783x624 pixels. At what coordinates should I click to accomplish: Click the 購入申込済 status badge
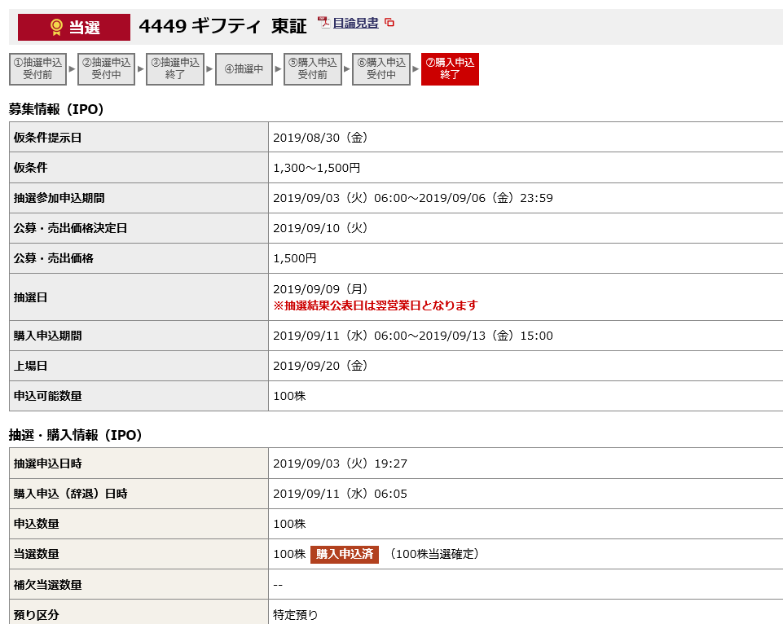[x=344, y=554]
